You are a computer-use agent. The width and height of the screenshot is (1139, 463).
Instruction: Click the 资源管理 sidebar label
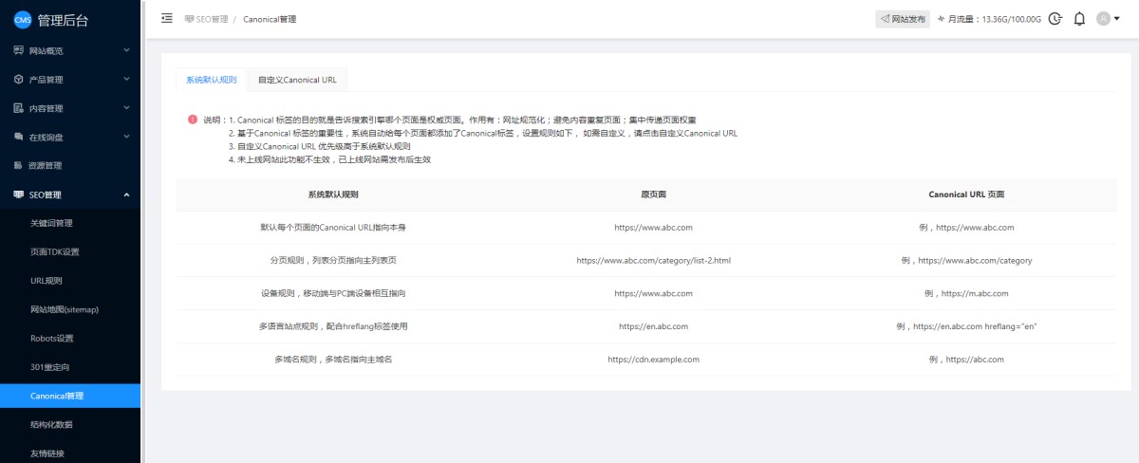point(46,166)
